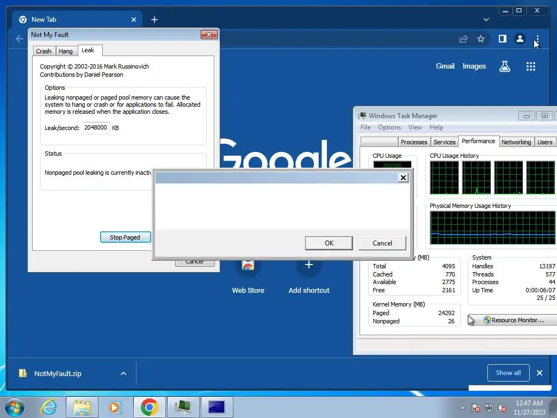Click OK in the blank dialog
Screen dimensions: 557x418
point(329,243)
